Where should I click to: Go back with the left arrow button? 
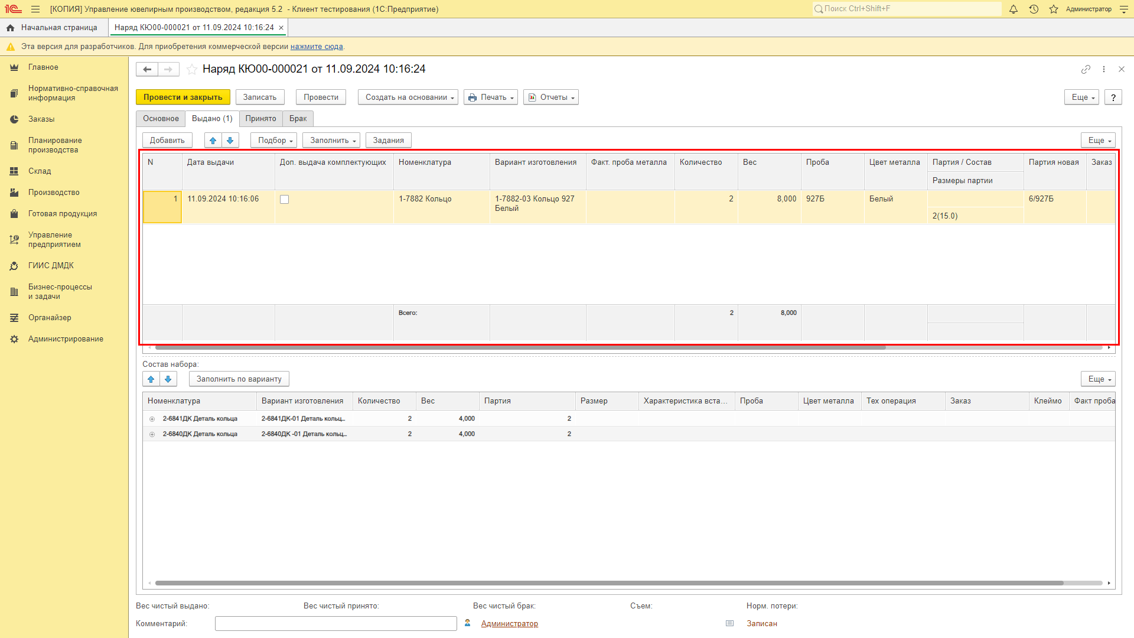(x=147, y=69)
